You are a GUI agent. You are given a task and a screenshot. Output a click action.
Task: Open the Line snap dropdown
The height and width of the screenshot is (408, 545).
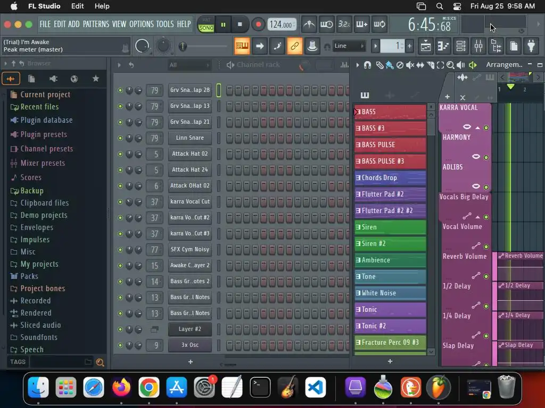click(349, 46)
